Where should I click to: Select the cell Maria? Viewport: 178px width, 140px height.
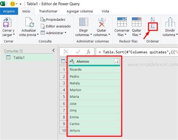pyautogui.click(x=94, y=97)
